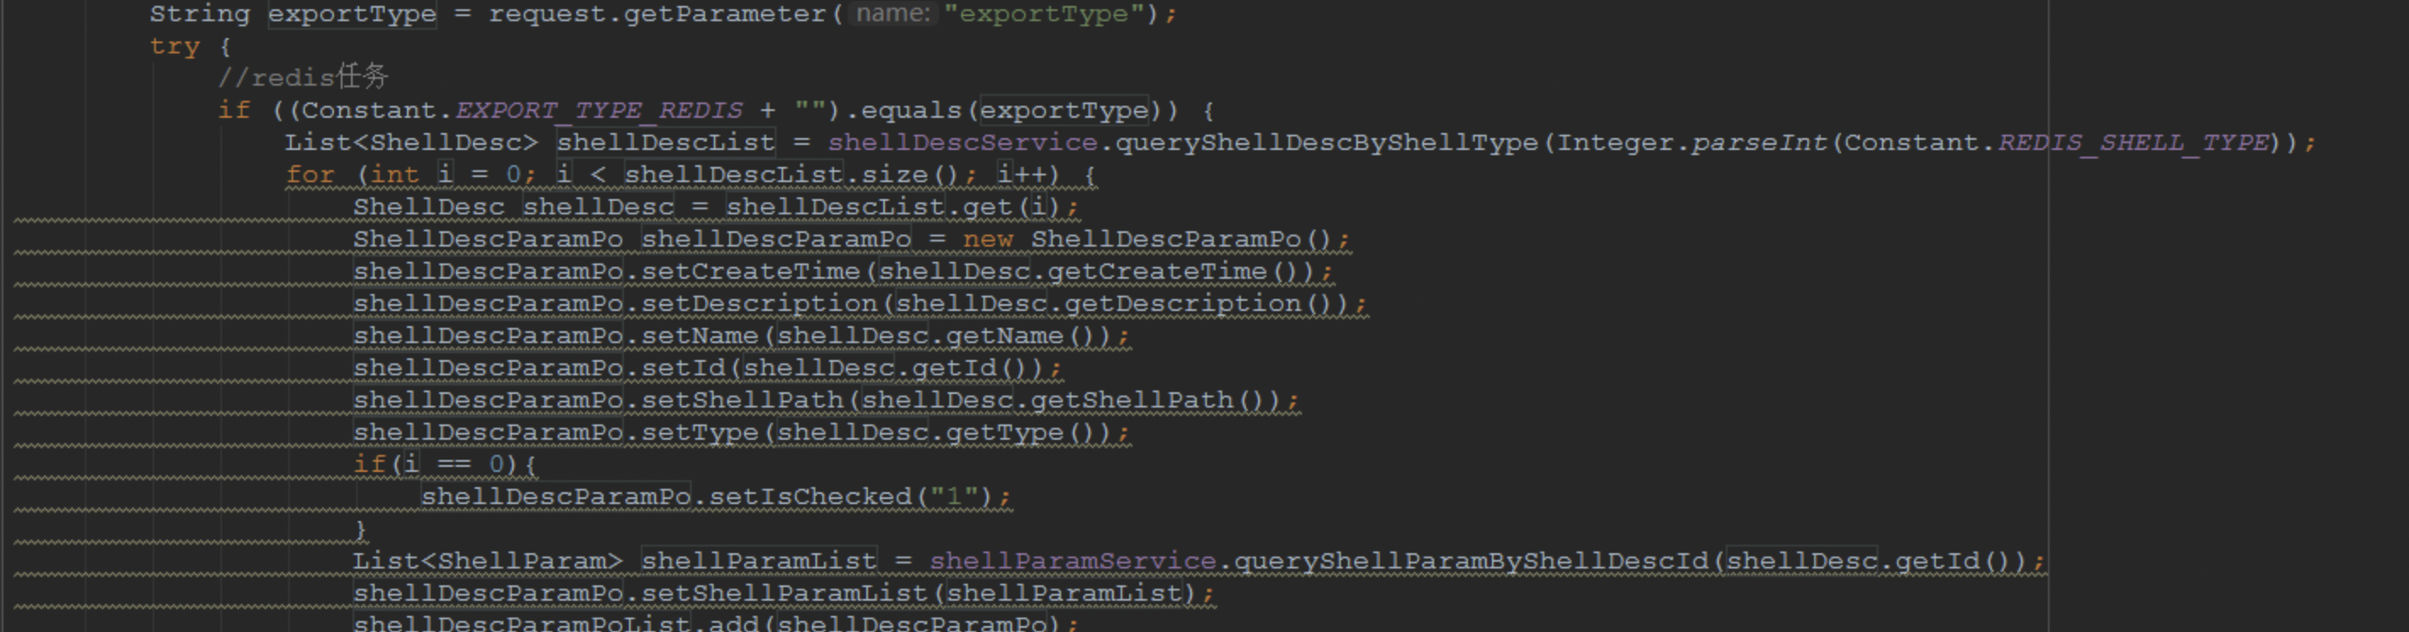Click the //redis任务 comment
This screenshot has width=2409, height=632.
(303, 76)
